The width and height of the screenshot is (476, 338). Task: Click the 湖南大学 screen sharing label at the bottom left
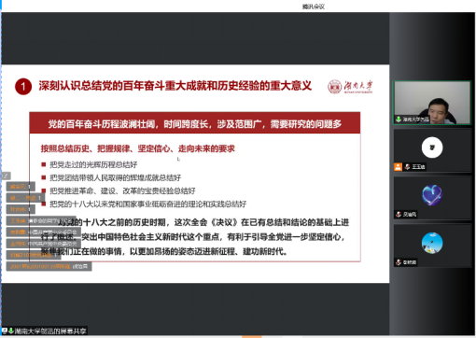(x=50, y=331)
